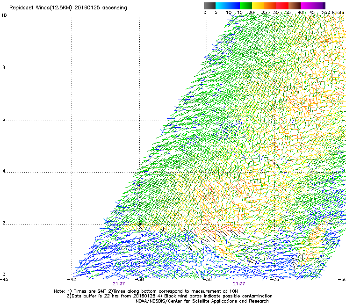This screenshot has width=346, height=304.
Task: Click the latitude axis label '6'
Action: [x=4, y=119]
